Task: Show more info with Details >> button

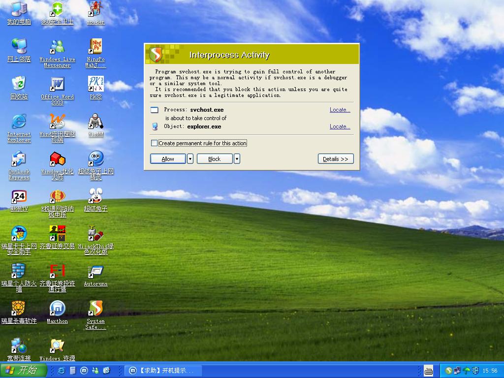Action: point(336,159)
